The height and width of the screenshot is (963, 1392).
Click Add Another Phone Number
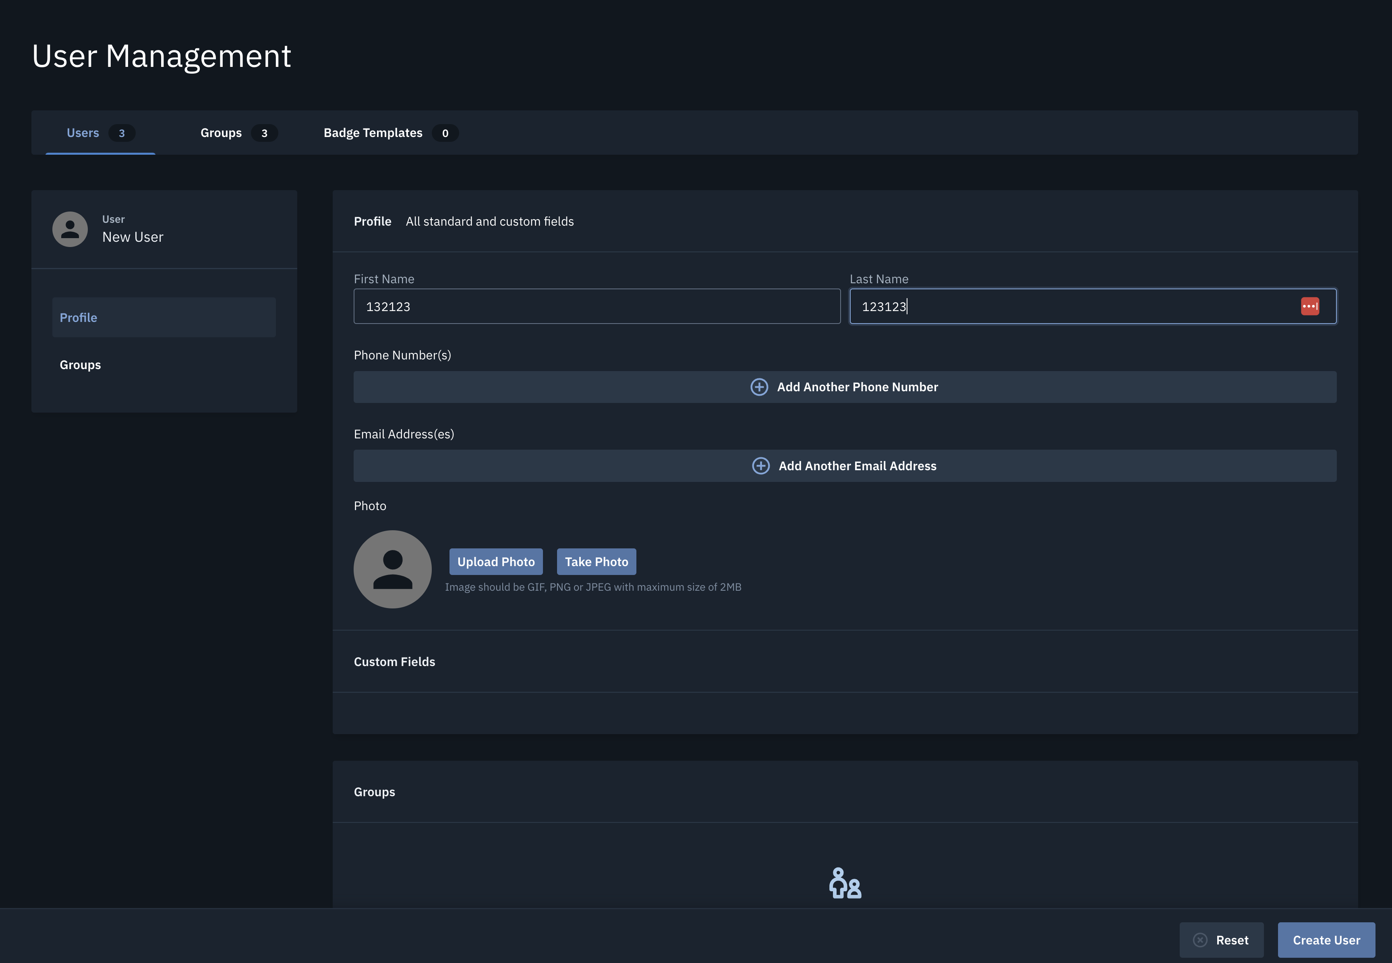(856, 387)
